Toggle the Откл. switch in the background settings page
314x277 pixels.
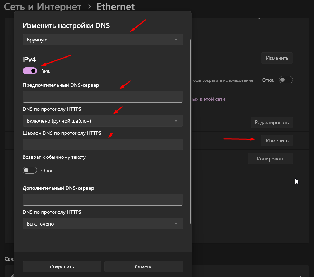point(286,80)
